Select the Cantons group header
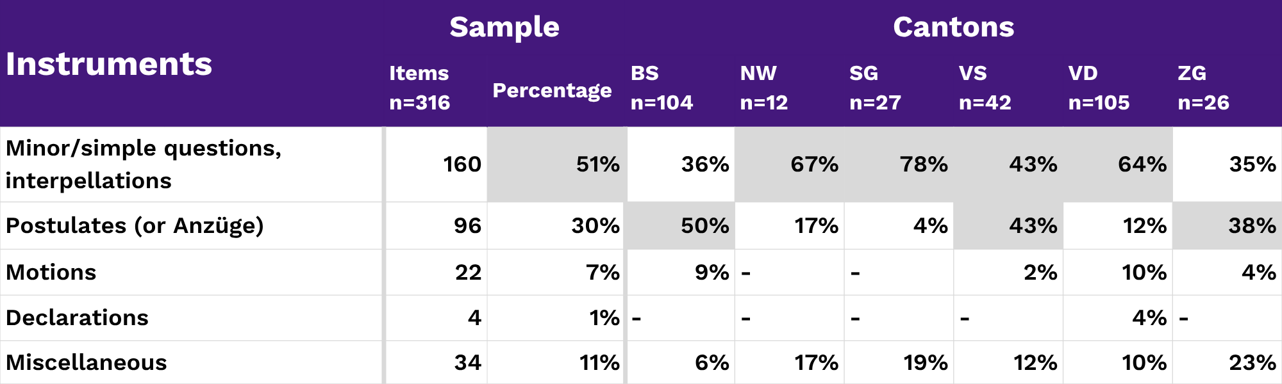Screen dimensions: 1282x384 pos(953,27)
